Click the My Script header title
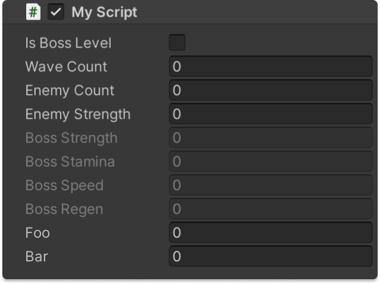 [x=104, y=12]
